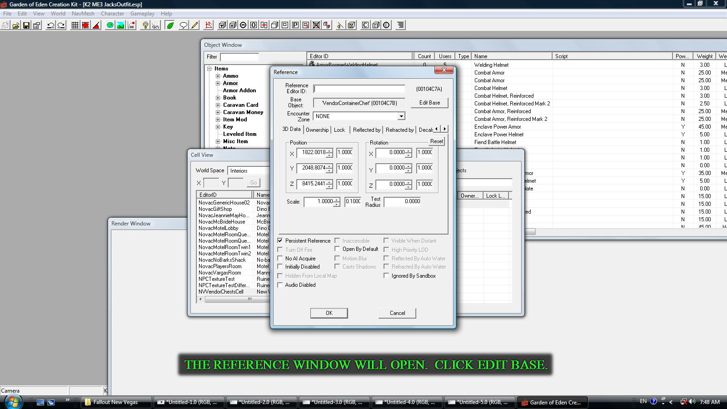Toggle the grid snap toolbar icon
This screenshot has height=409, width=727.
coord(75,25)
